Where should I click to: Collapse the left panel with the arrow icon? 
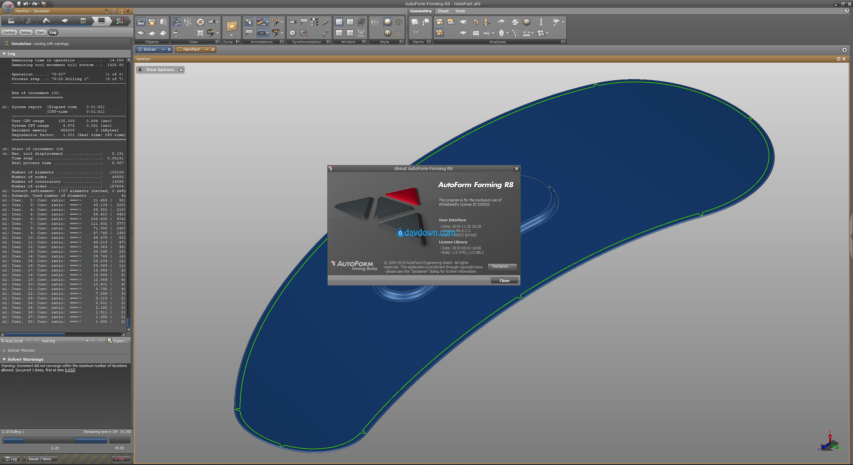[x=128, y=11]
